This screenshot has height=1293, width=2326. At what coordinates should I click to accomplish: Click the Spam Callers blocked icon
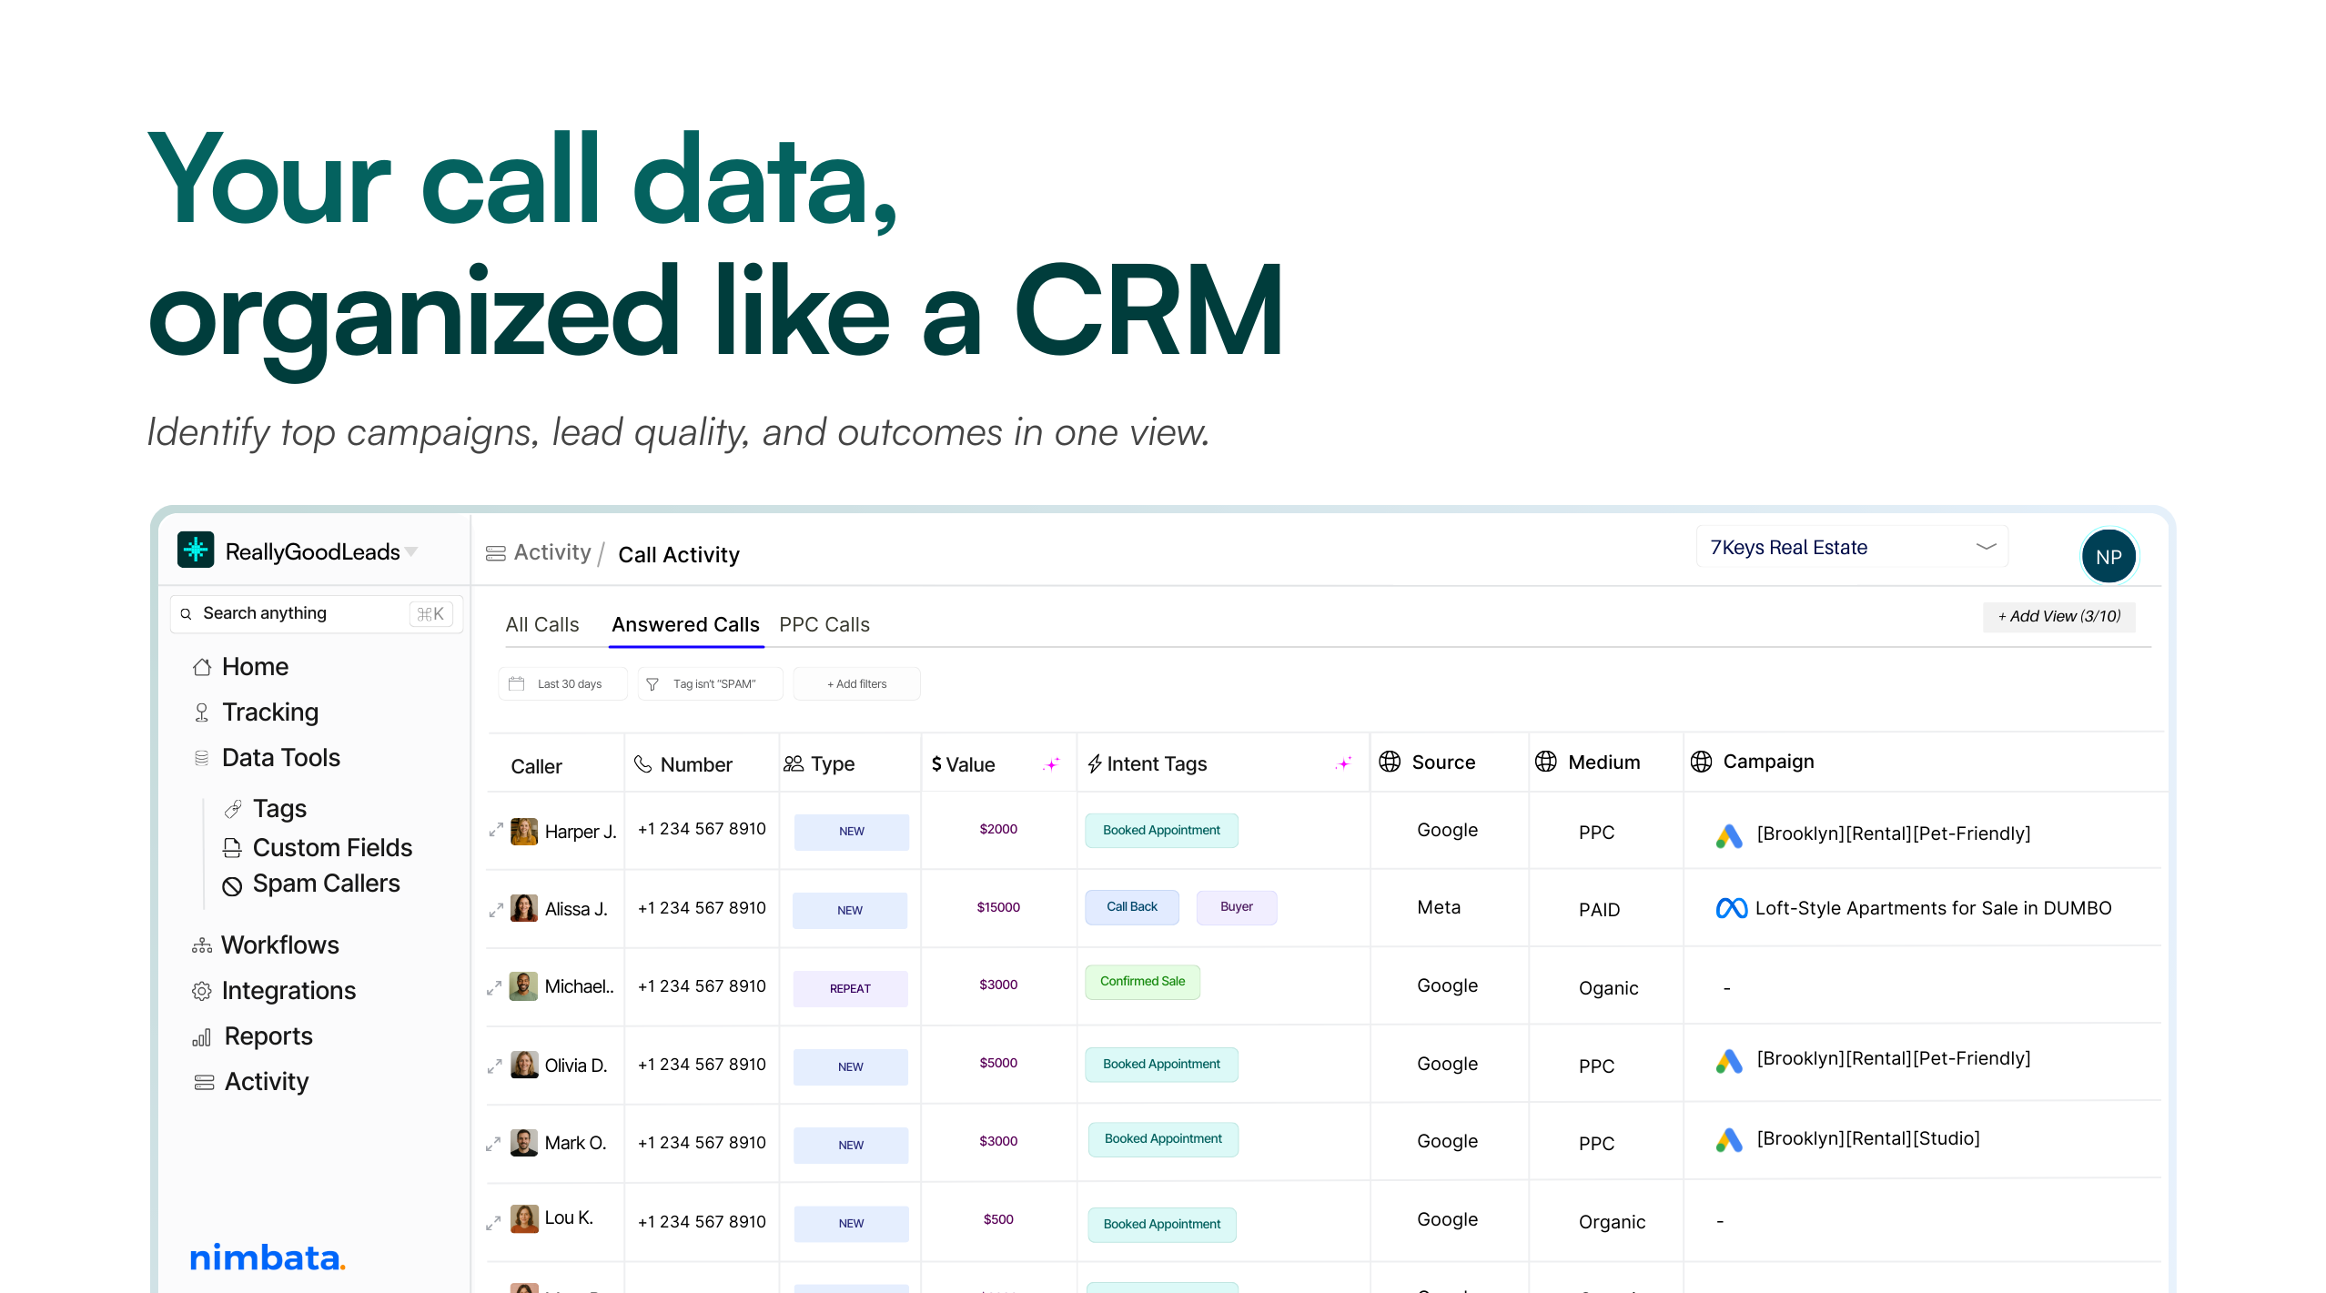(232, 885)
